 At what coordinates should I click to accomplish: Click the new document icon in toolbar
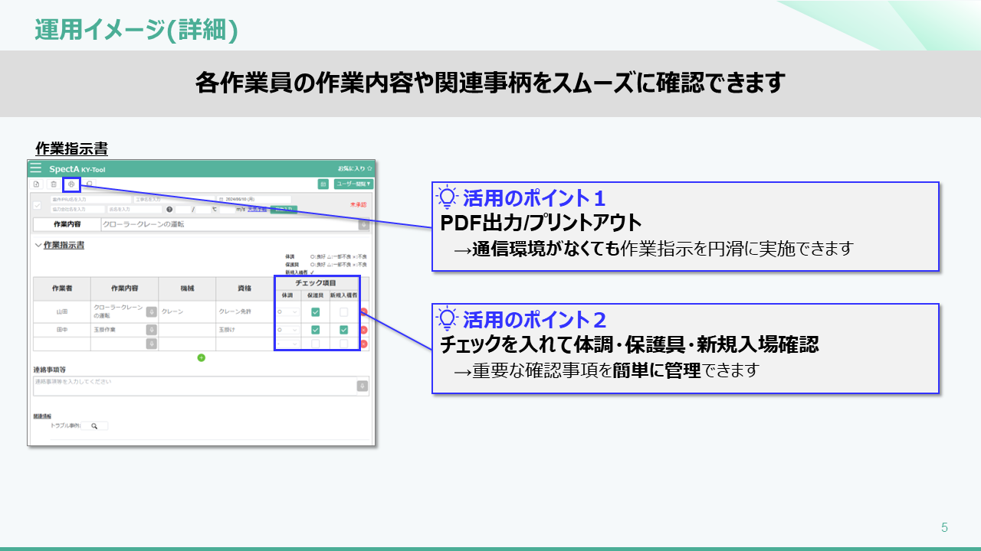(x=36, y=184)
